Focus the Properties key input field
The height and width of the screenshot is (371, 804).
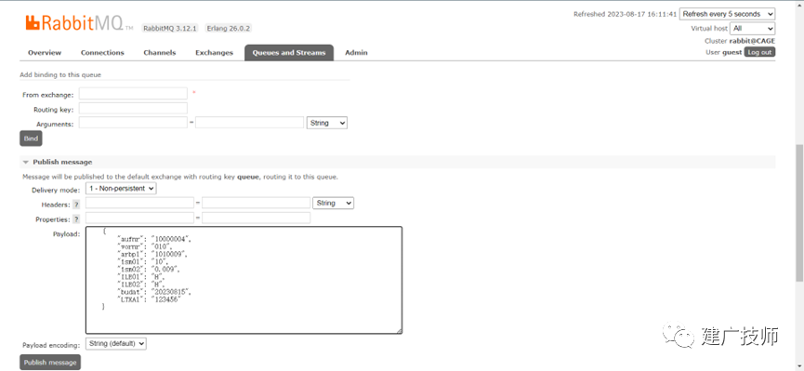(140, 219)
